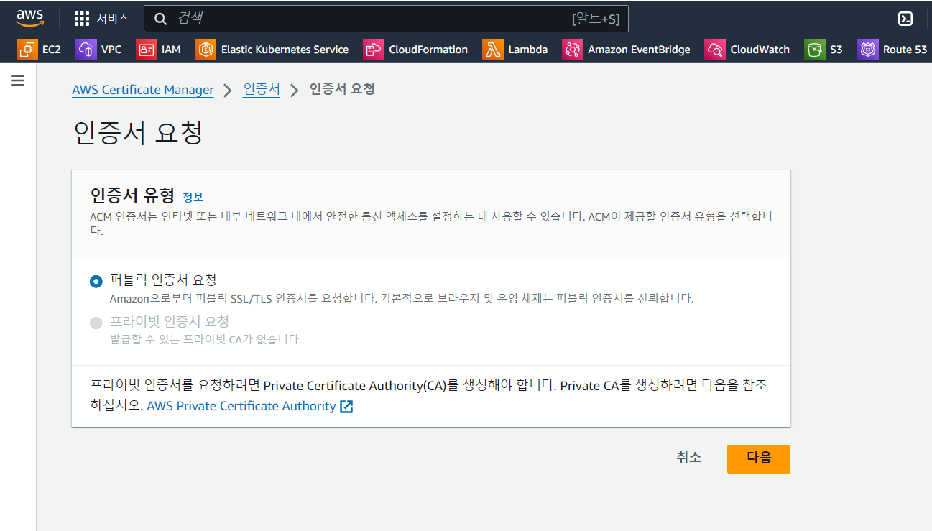Open the hamburger side navigation menu
This screenshot has width=932, height=531.
(x=18, y=80)
